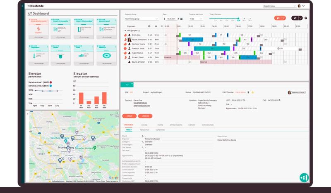
Task: Open the Alarm IoT sensor card
Action: (38, 28)
